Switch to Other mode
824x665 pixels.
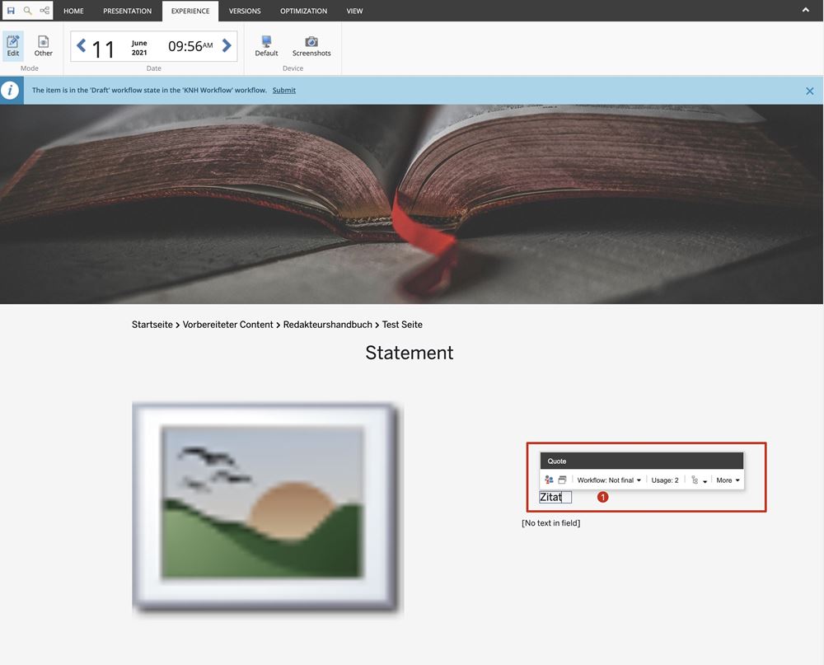coord(43,46)
